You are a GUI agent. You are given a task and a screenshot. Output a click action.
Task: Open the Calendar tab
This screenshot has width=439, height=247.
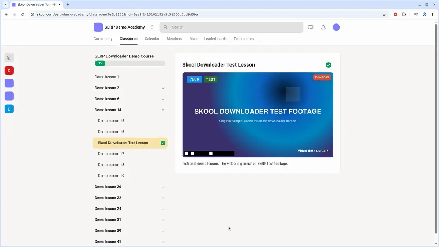[x=152, y=39]
